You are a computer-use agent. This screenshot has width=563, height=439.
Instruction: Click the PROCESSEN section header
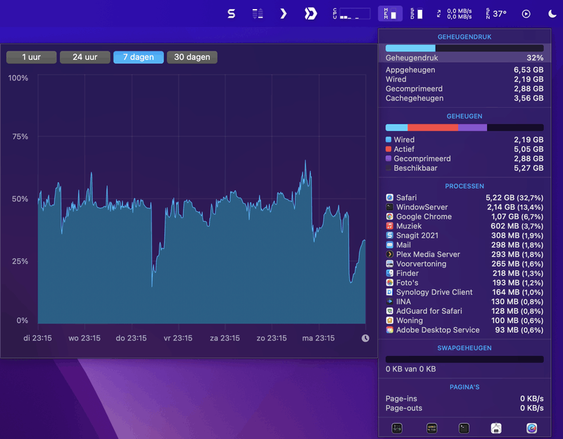click(x=464, y=186)
